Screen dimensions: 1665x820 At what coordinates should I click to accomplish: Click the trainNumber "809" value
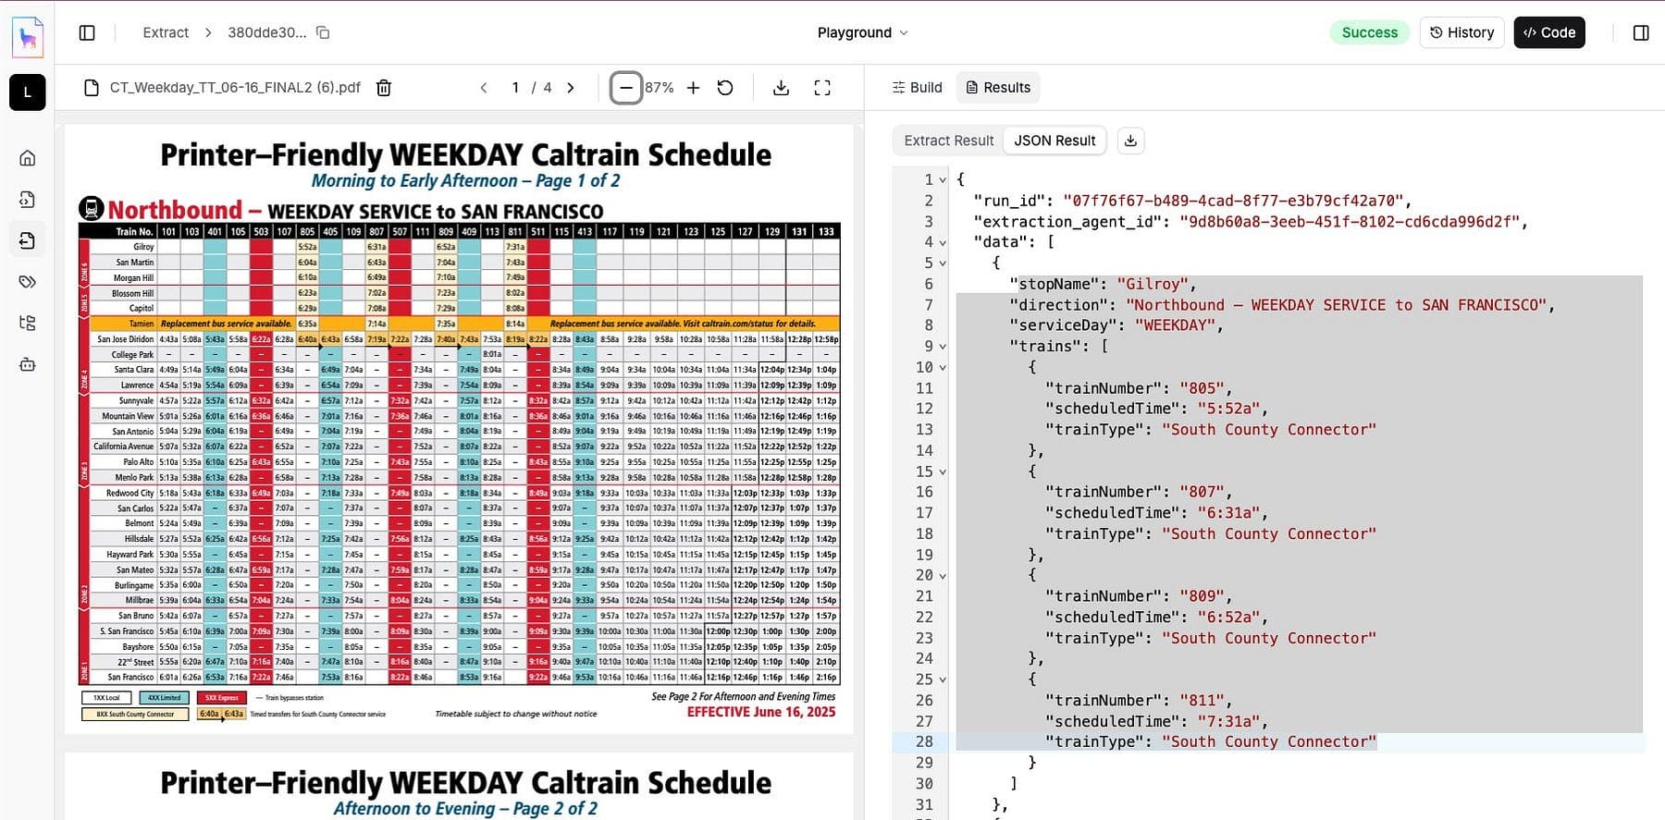pos(1201,596)
